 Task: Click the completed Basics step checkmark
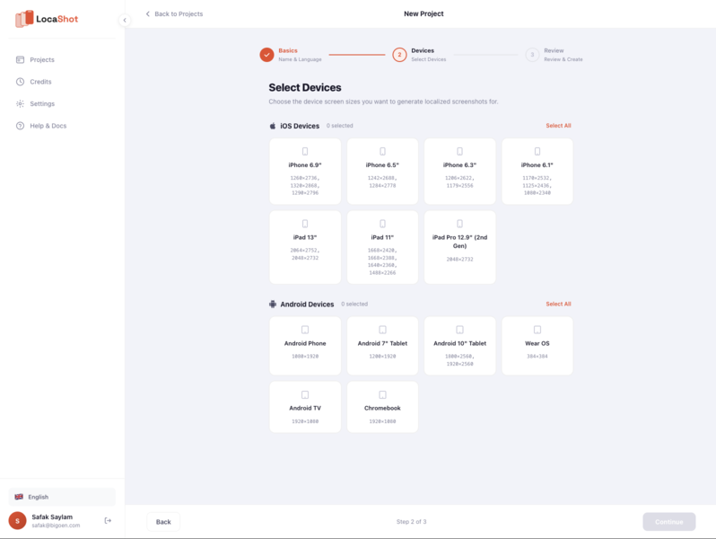(x=266, y=55)
